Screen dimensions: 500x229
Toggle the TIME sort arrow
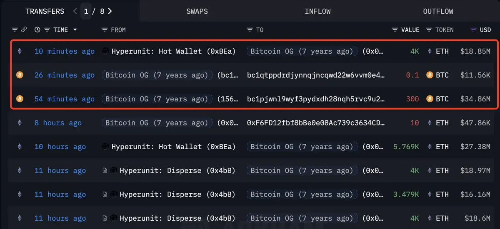pos(75,30)
